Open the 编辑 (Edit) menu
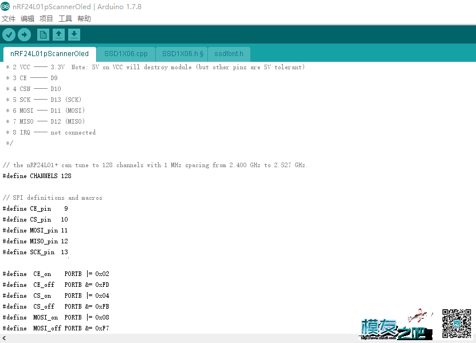 (27, 19)
